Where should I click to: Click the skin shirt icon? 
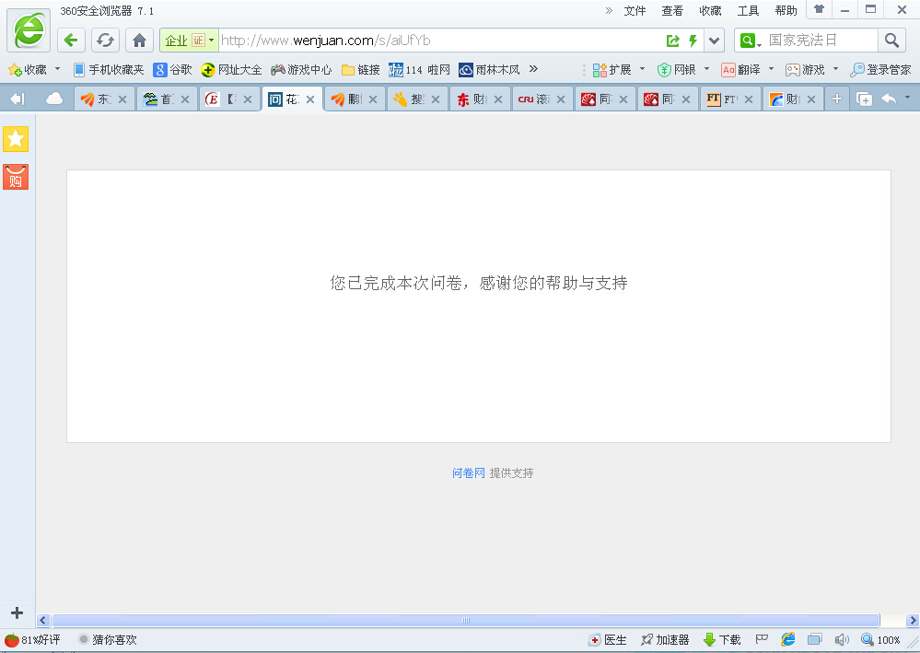(819, 9)
